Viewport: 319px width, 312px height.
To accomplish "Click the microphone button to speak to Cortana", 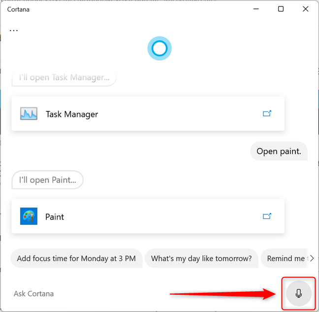I will coord(299,293).
